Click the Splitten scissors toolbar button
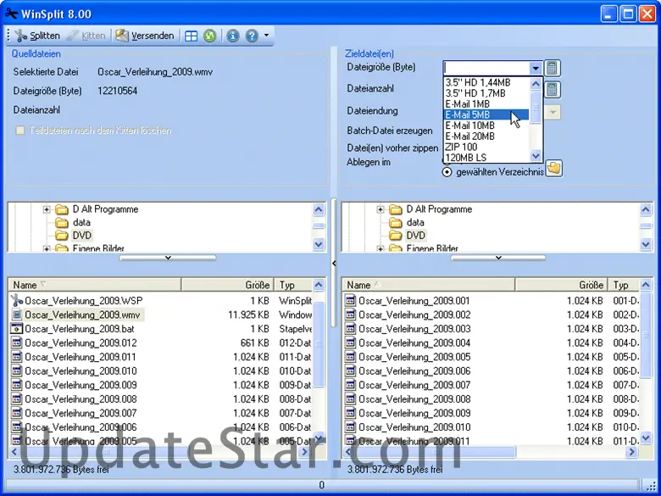This screenshot has width=661, height=496. 37,36
